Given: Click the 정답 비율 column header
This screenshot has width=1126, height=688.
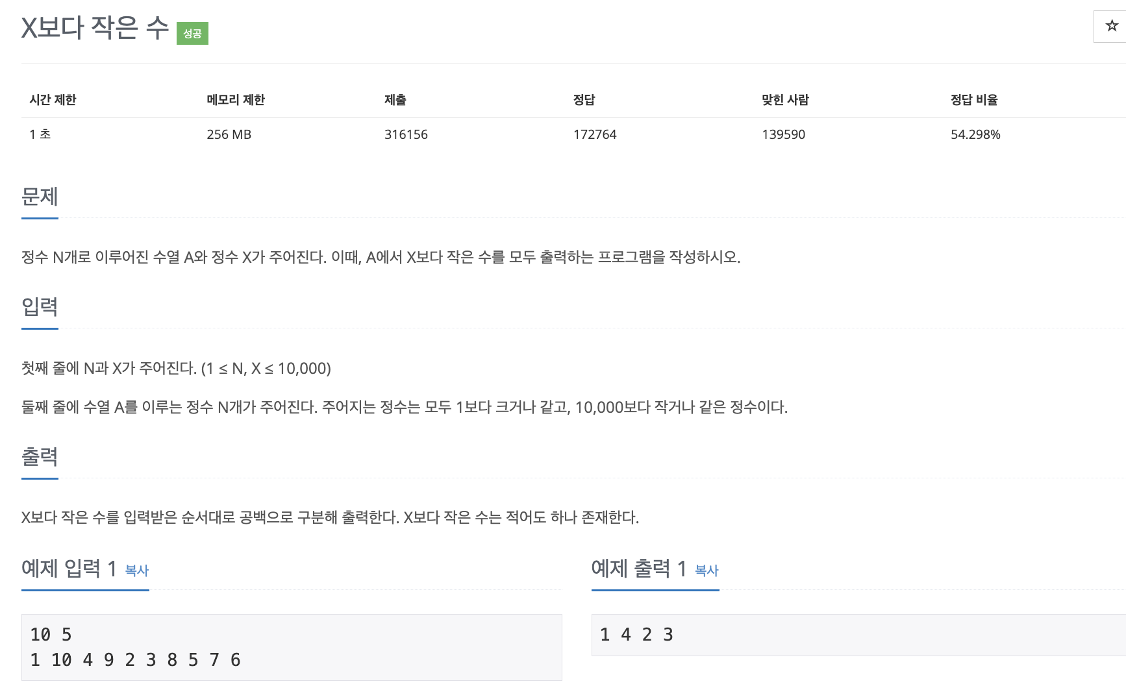Looking at the screenshot, I should point(974,100).
